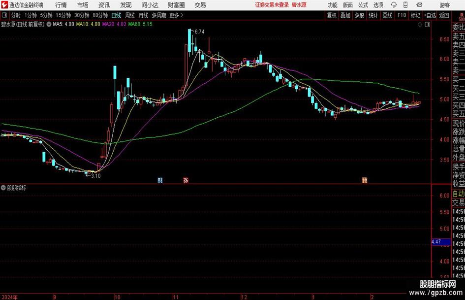
Task: Click the 叠加 overlay toolbar button
Action: (x=345, y=15)
